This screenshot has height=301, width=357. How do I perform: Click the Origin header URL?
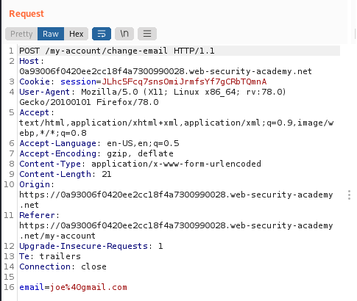click(x=176, y=200)
